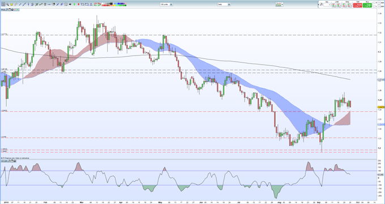Open Price panel wrench settings
This screenshot has height=204, width=385.
click(7, 10)
